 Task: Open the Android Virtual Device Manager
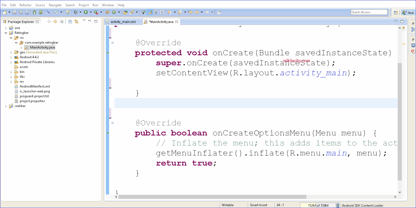pos(41,12)
